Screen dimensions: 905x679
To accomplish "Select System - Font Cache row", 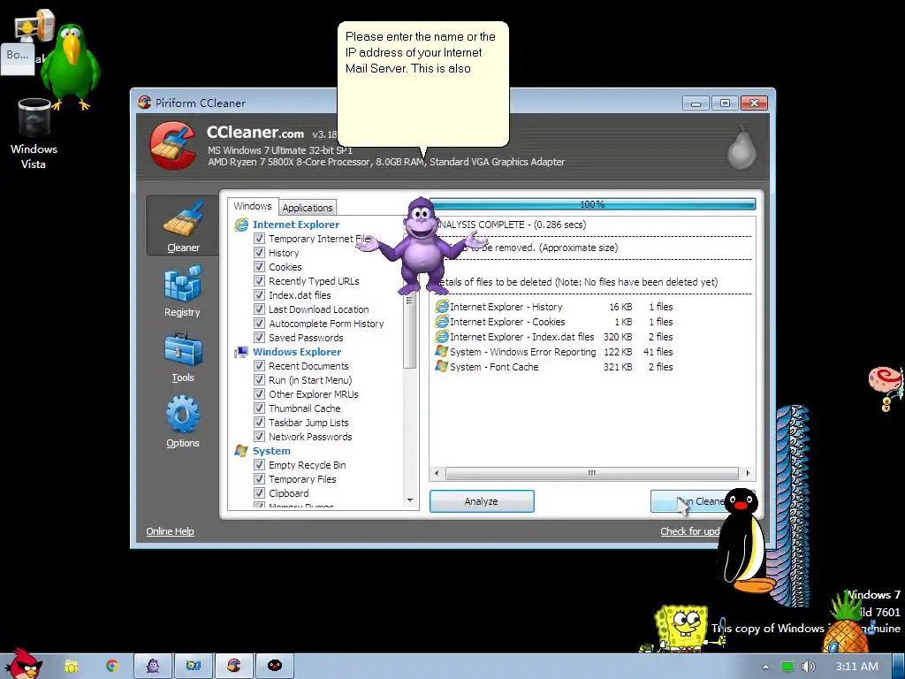I will tap(554, 367).
